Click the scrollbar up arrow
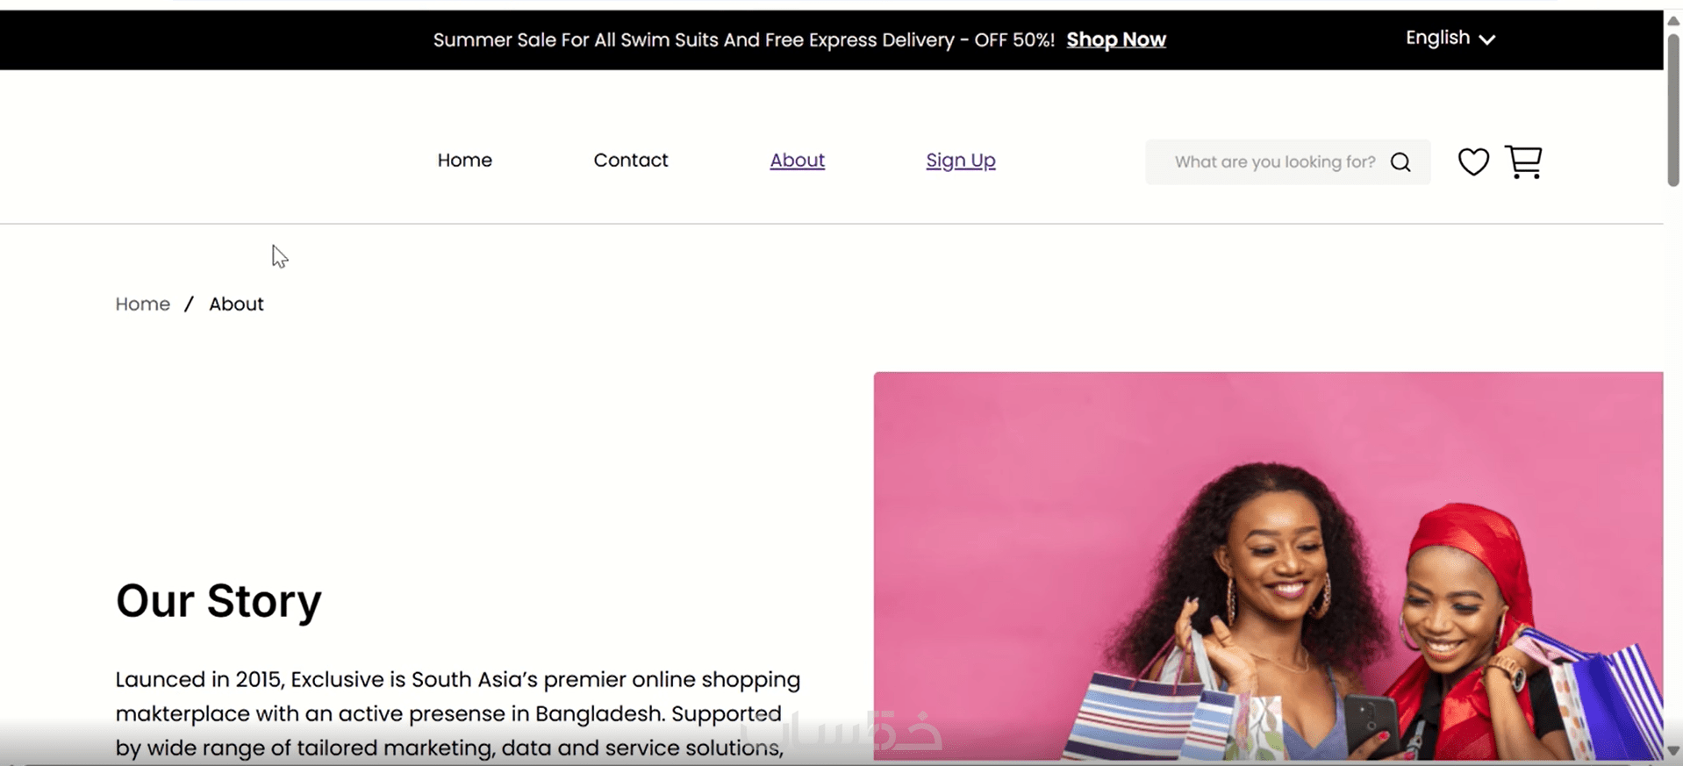 pos(1673,20)
